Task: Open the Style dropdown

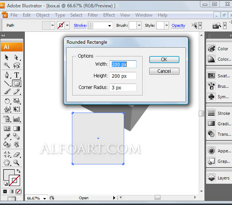Action: [166, 26]
